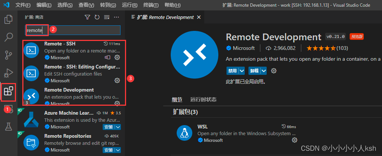Open the 查看(V) menu
The image size is (382, 156).
coord(86,5)
